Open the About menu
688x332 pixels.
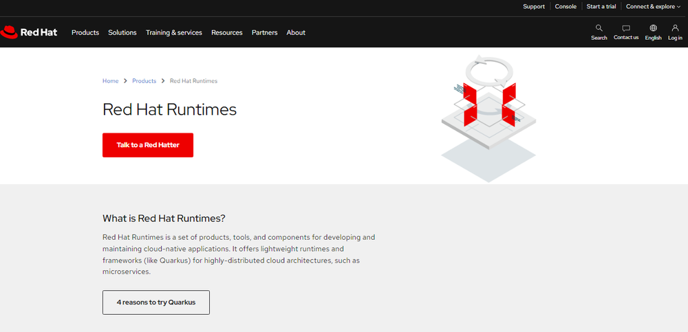296,32
